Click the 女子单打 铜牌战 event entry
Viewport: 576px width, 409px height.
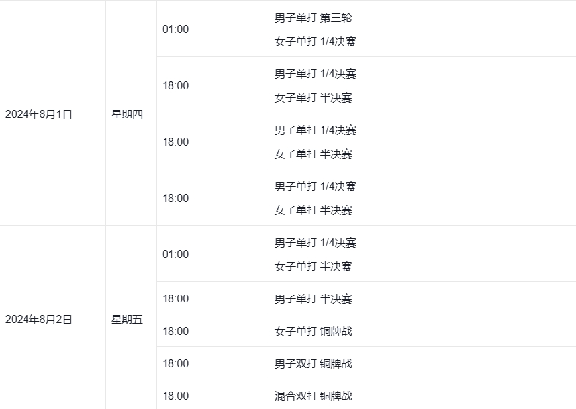[x=313, y=331]
